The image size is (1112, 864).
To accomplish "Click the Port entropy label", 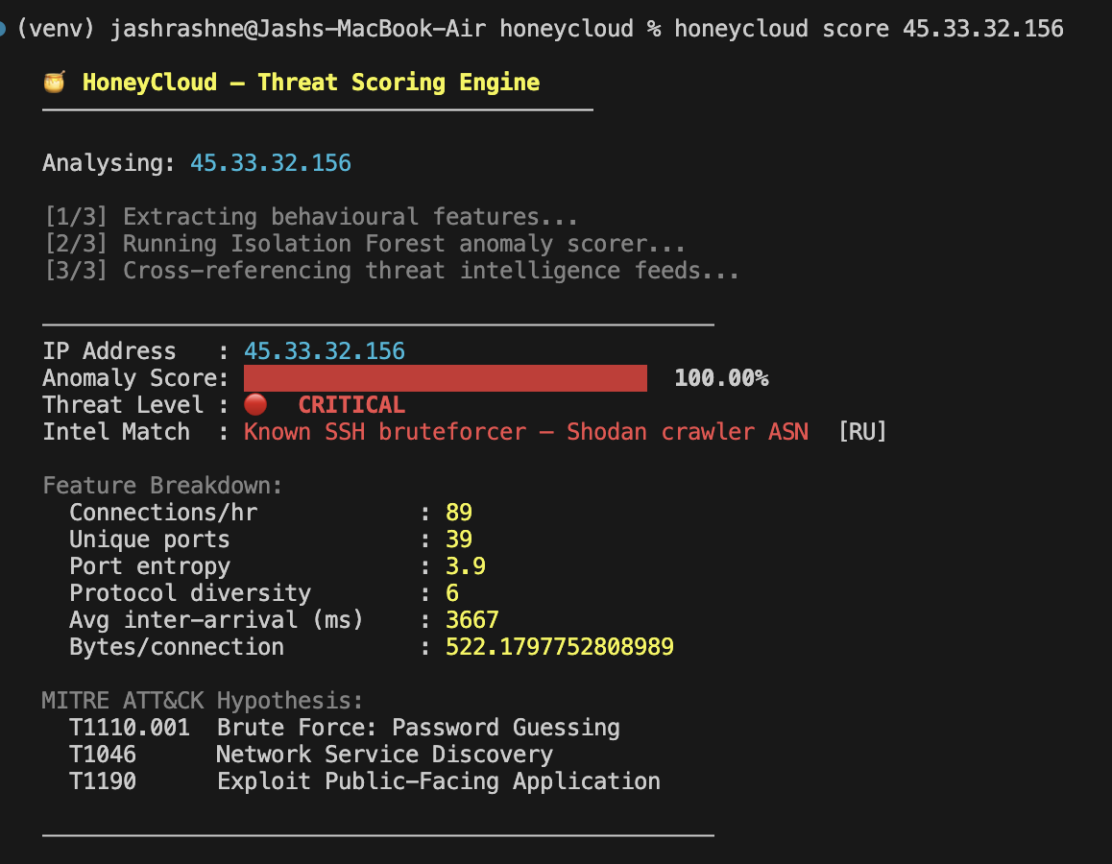I will [x=150, y=566].
